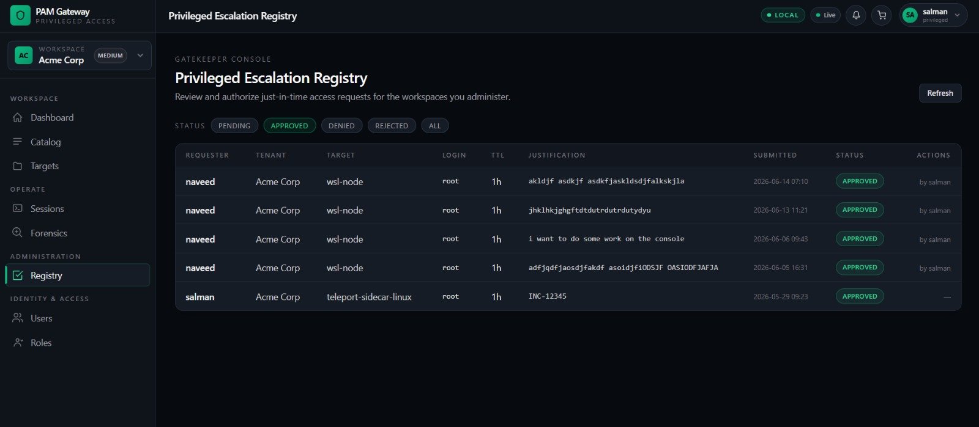Click the Roles person icon
Viewport: 979px width, 427px height.
click(18, 343)
